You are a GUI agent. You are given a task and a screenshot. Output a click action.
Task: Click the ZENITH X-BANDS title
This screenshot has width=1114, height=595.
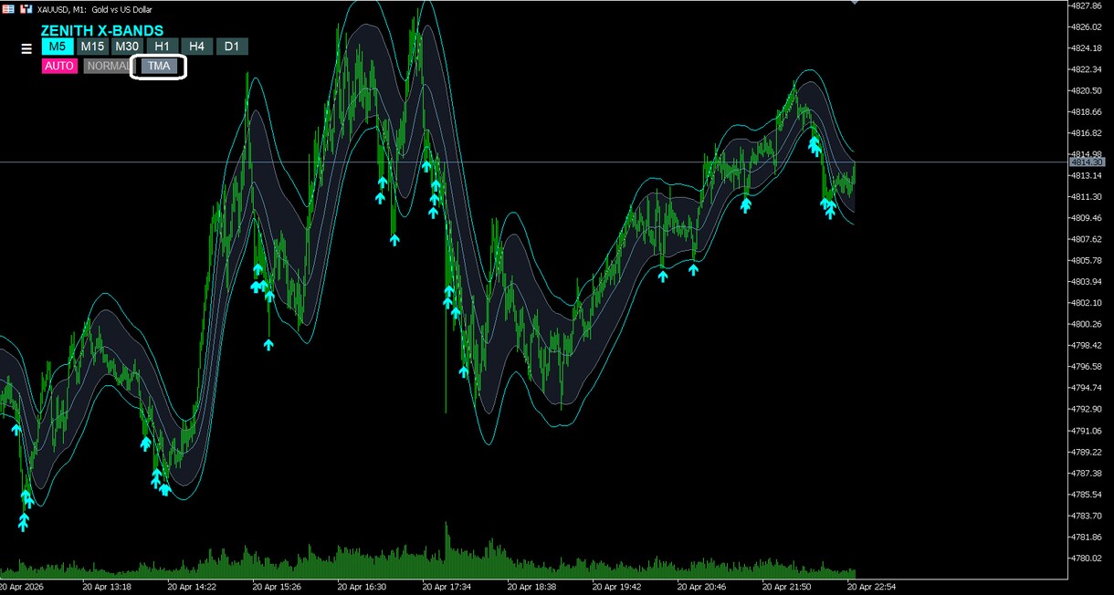click(x=102, y=31)
